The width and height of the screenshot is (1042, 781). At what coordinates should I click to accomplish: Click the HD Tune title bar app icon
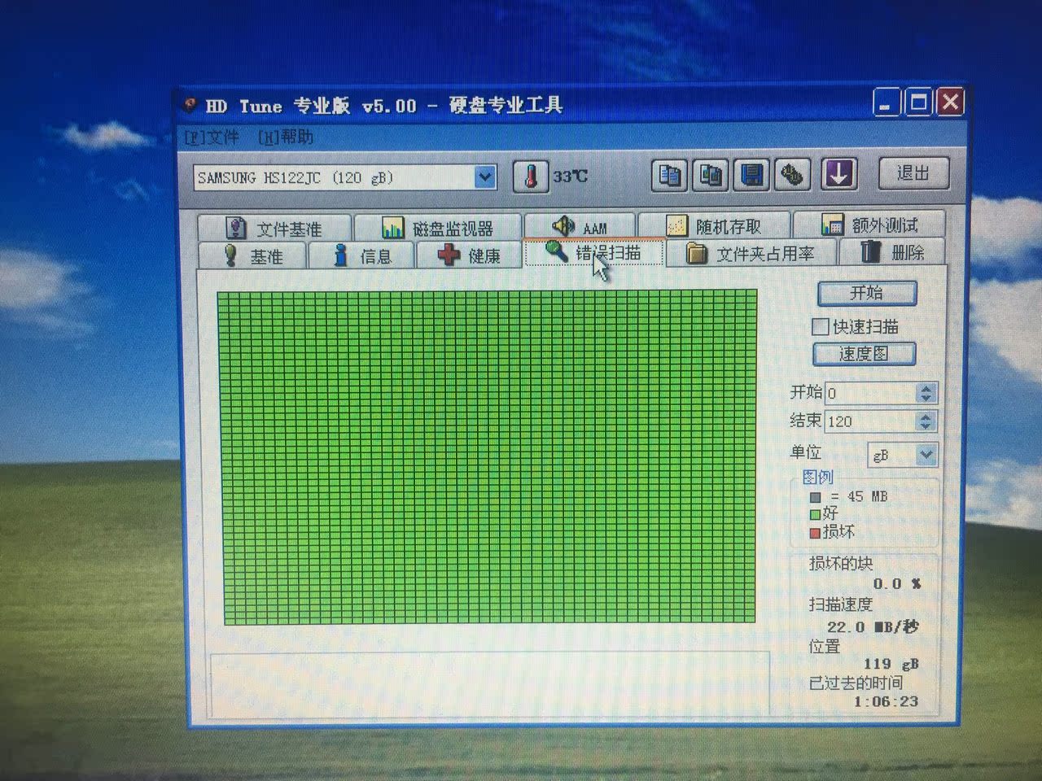tap(190, 105)
